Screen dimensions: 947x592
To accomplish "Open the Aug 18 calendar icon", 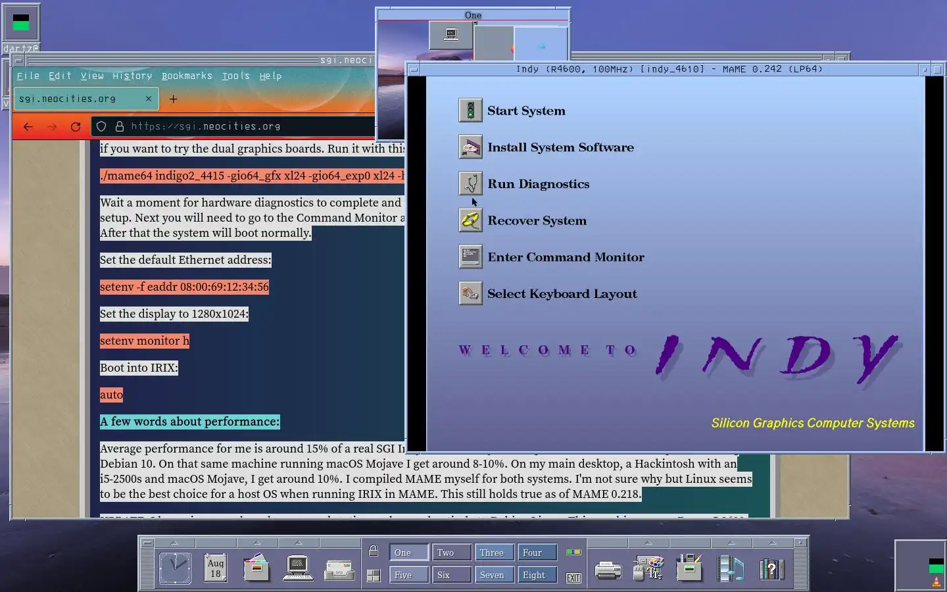I will [216, 568].
